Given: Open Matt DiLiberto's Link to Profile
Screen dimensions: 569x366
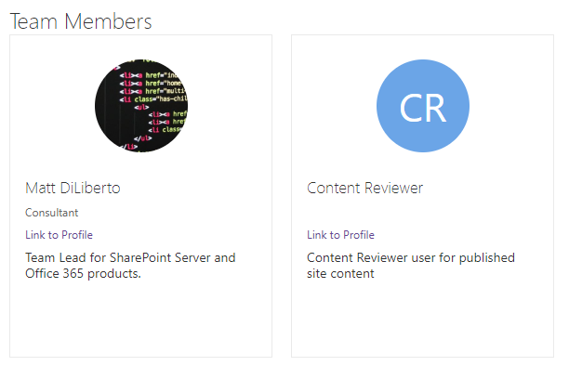Looking at the screenshot, I should pos(59,235).
